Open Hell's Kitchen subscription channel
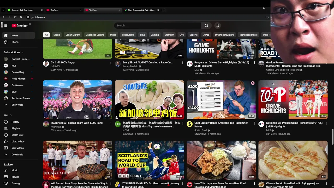Viewport: 334px width, 188px height. pos(19,79)
